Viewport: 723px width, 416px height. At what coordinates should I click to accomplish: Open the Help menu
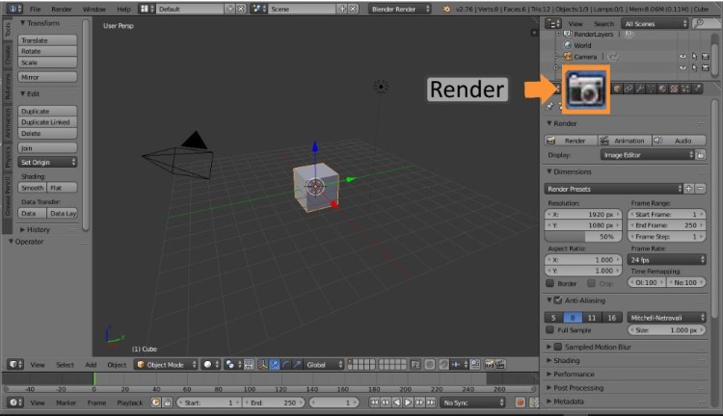[x=123, y=9]
